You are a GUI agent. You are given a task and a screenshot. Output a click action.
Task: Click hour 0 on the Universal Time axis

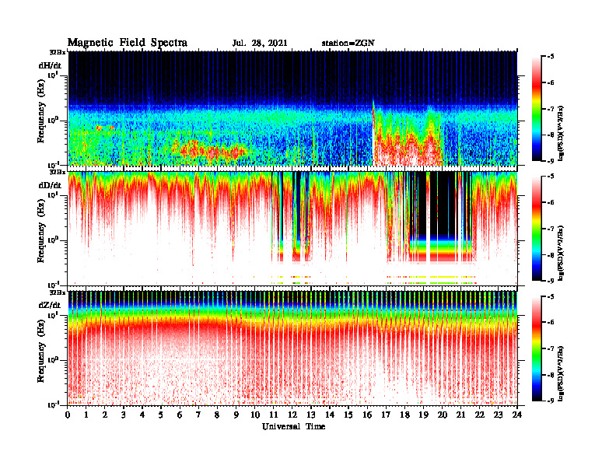(68, 415)
